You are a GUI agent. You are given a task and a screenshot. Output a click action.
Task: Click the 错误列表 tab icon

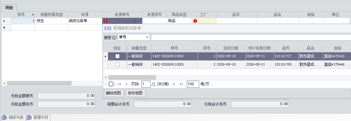point(5,117)
